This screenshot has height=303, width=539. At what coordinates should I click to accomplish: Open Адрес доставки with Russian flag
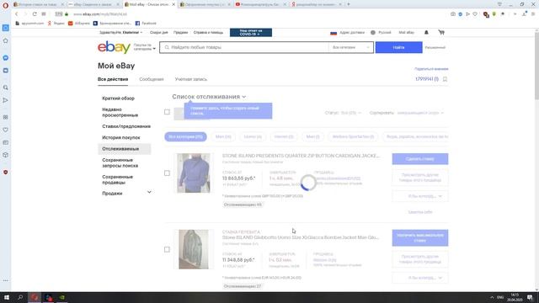pos(347,32)
